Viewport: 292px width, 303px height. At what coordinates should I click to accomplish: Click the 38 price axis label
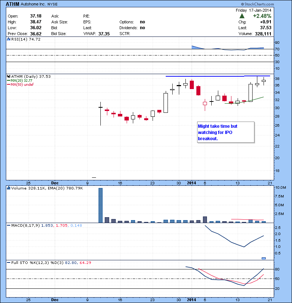coord(277,78)
